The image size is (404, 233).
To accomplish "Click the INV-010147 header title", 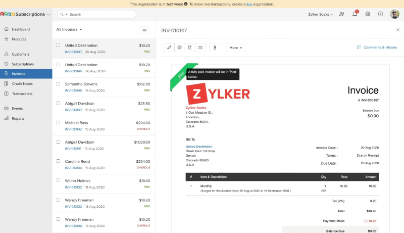I will [174, 30].
